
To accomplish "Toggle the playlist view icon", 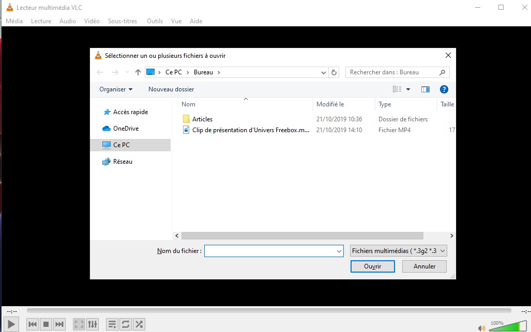I will pos(112,324).
